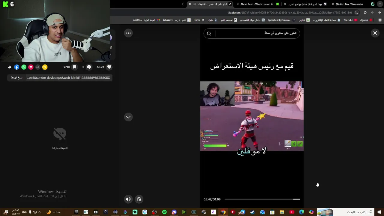The width and height of the screenshot is (384, 216).
Task: Open Microsoft Edge from the taskbar
Action: coord(301,212)
